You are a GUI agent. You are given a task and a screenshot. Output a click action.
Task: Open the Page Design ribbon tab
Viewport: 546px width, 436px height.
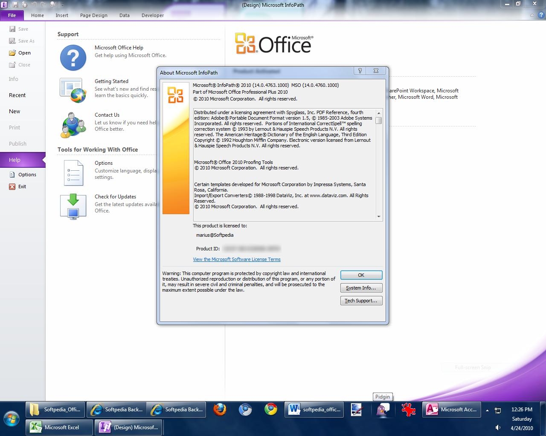[94, 15]
